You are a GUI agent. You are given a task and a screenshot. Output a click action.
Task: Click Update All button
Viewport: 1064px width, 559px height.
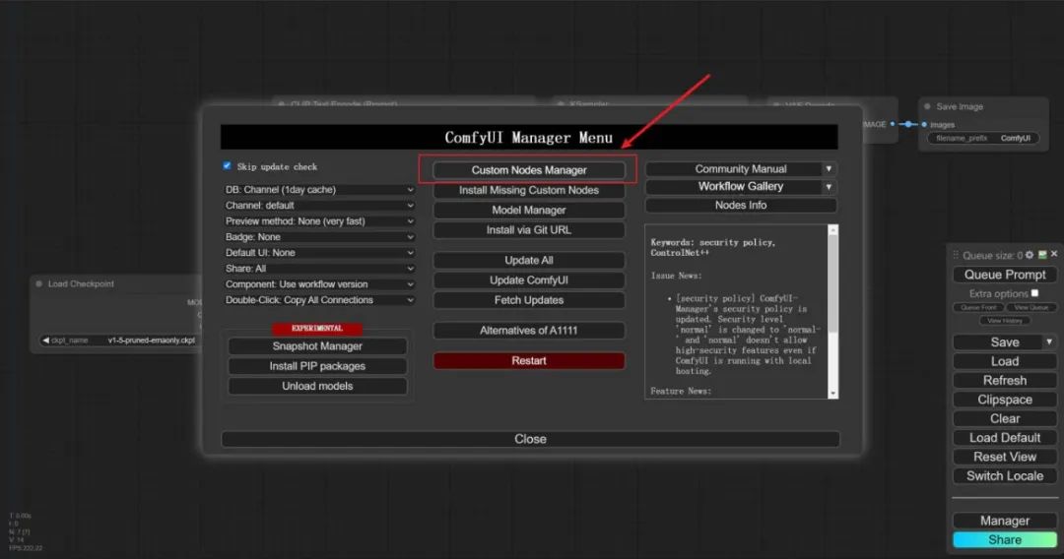pos(529,260)
